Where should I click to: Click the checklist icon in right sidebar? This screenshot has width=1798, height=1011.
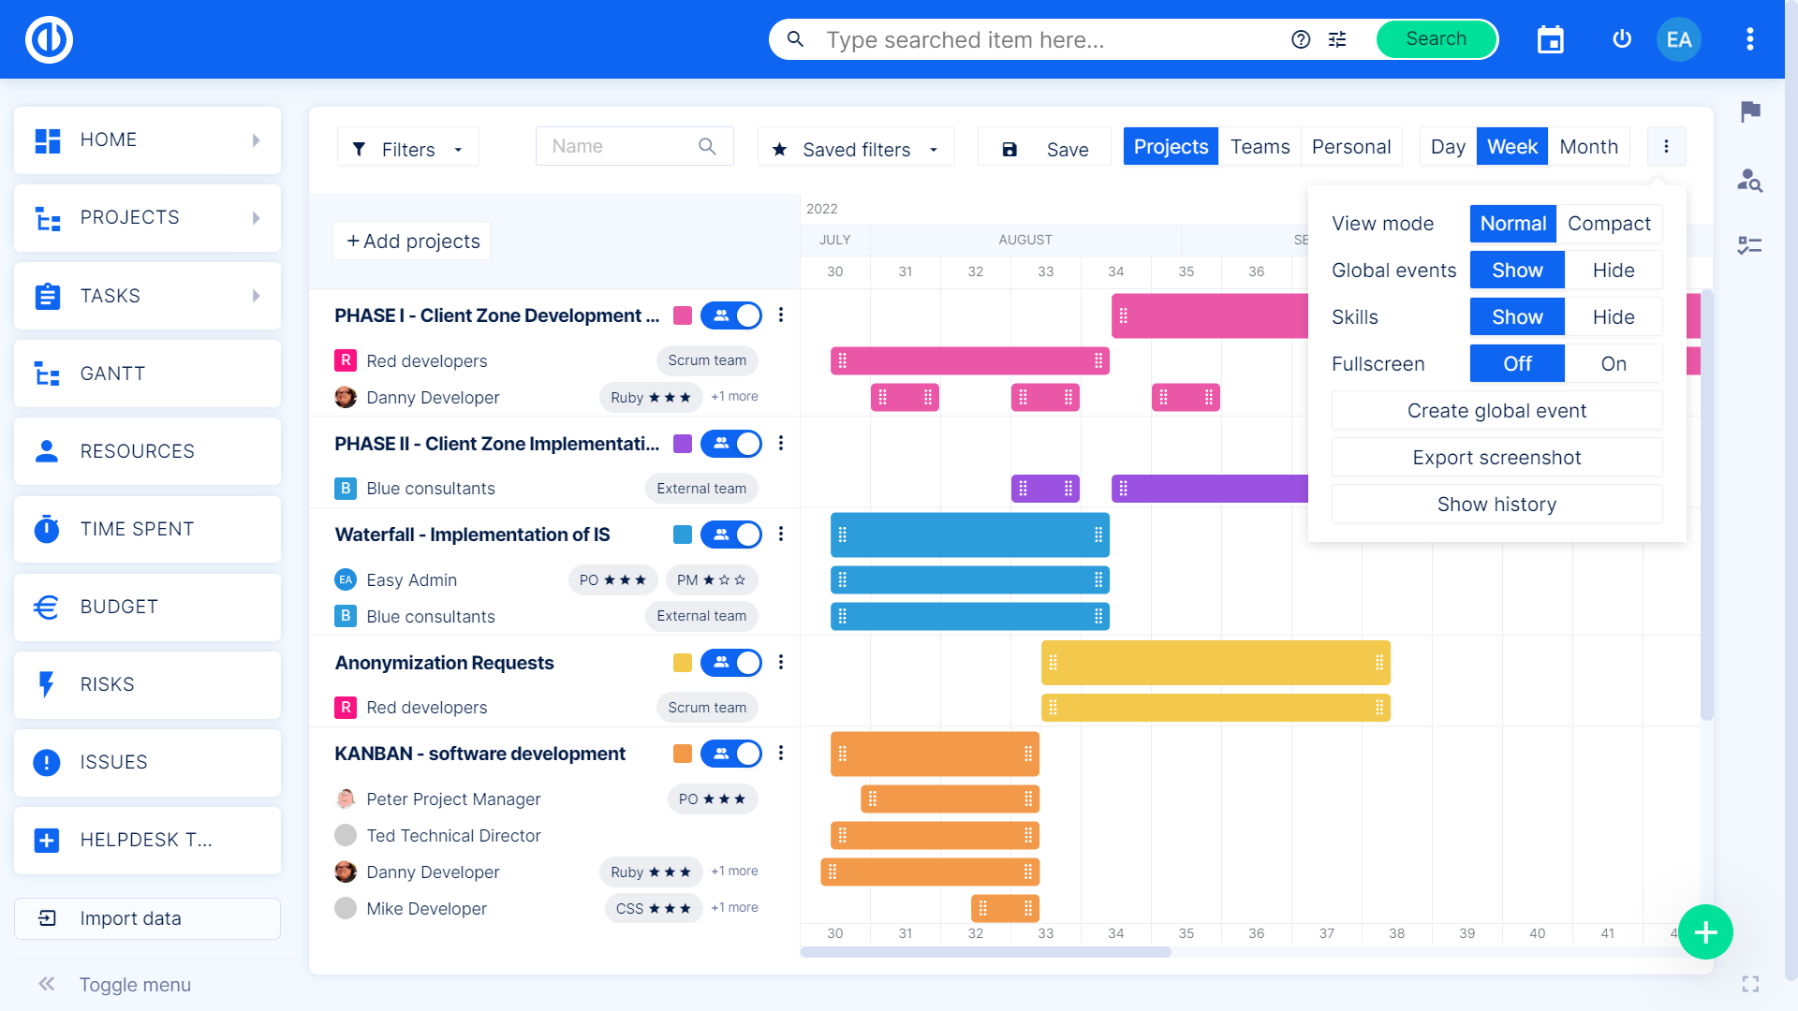pos(1749,245)
